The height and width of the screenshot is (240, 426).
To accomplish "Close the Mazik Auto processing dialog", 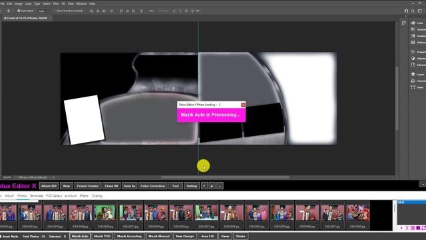I will tap(243, 105).
